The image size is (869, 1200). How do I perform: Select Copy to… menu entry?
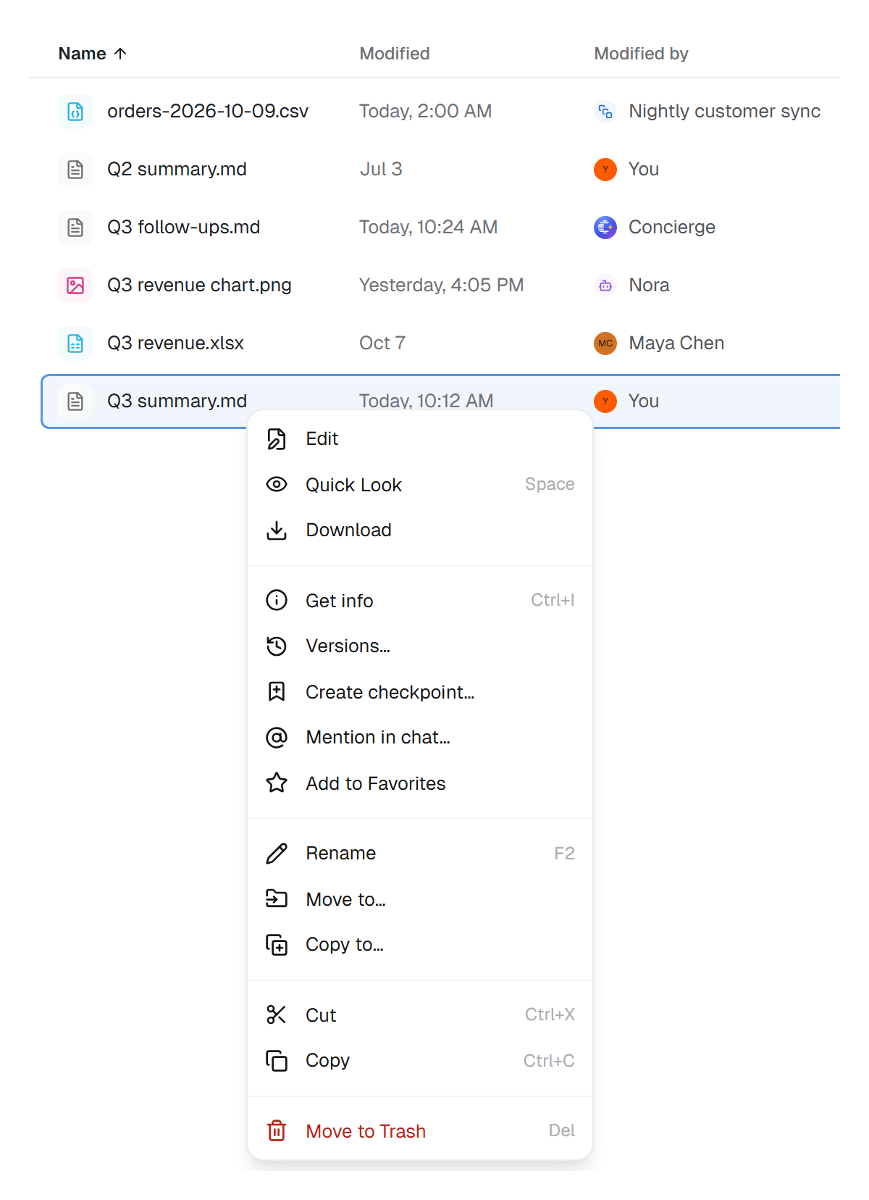[x=420, y=945]
